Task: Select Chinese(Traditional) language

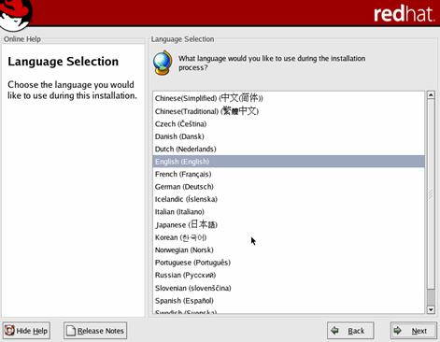Action: click(x=289, y=111)
